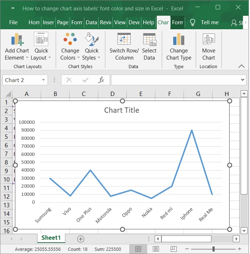This screenshot has height=254, width=250.
Task: Open the Quick Layout gallery
Action: tap(41, 39)
